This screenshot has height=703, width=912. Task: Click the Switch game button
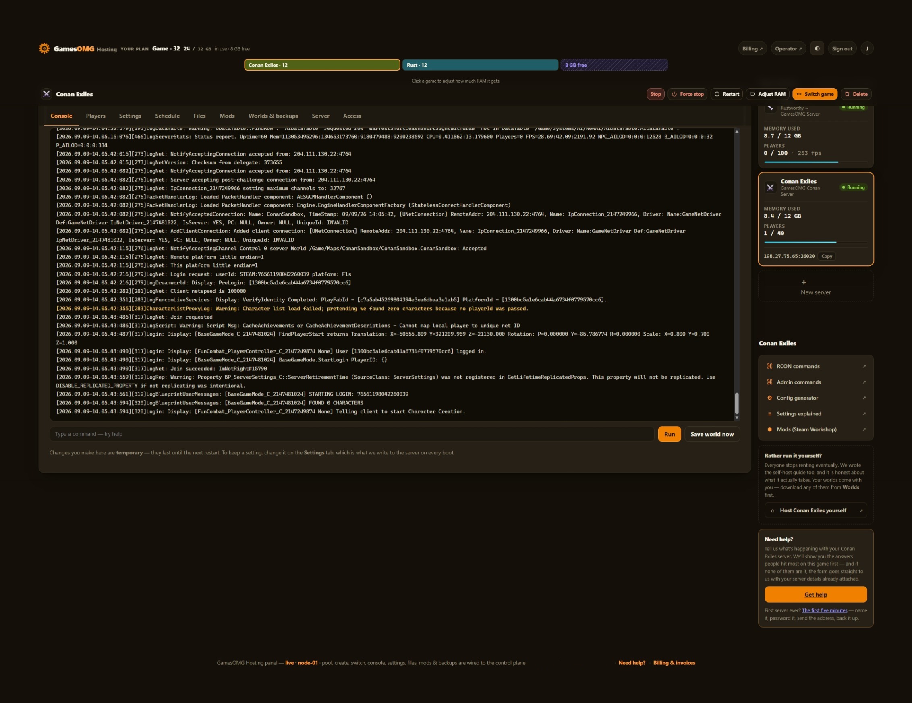[x=815, y=94]
